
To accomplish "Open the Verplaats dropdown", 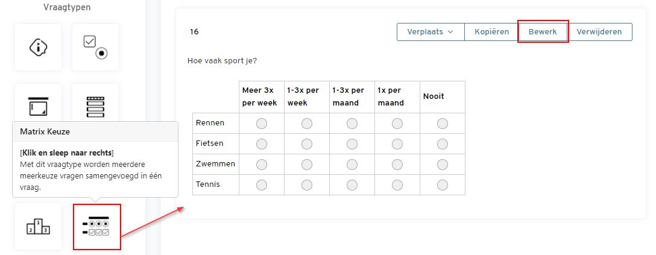I will click(430, 32).
